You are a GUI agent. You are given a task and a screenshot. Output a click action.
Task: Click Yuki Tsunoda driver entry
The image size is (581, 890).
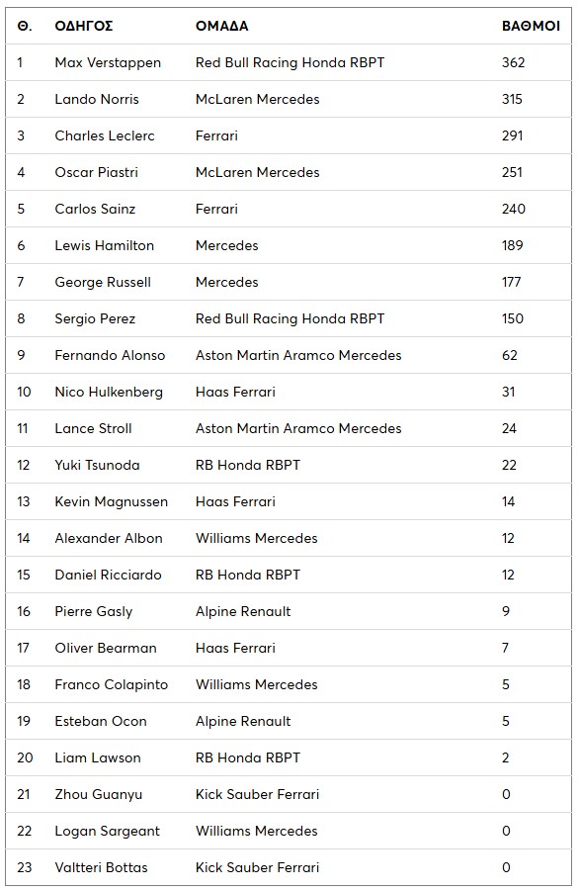97,466
